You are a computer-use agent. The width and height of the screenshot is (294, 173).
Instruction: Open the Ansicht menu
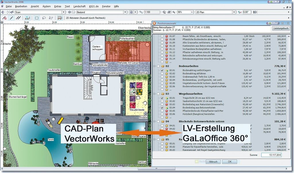point(35,6)
